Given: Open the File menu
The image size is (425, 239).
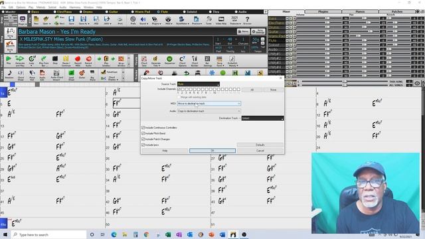Looking at the screenshot, I should (3, 7).
